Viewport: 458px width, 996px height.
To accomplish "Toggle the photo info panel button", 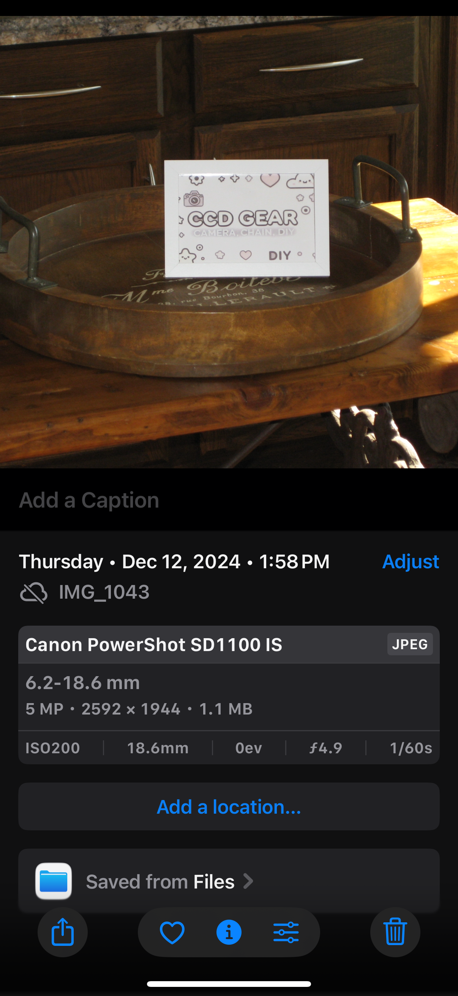I will pos(229,932).
